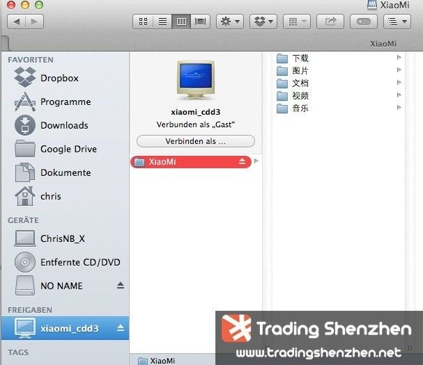Expand the 文档 folder arrow
The height and width of the screenshot is (365, 423).
click(x=399, y=82)
